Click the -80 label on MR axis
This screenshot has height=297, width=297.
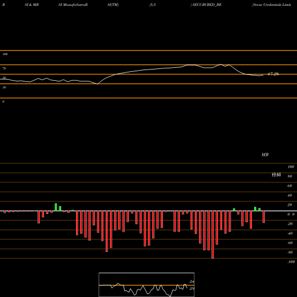(x=290, y=252)
